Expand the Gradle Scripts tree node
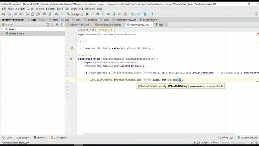 pyautogui.click(x=2, y=34)
